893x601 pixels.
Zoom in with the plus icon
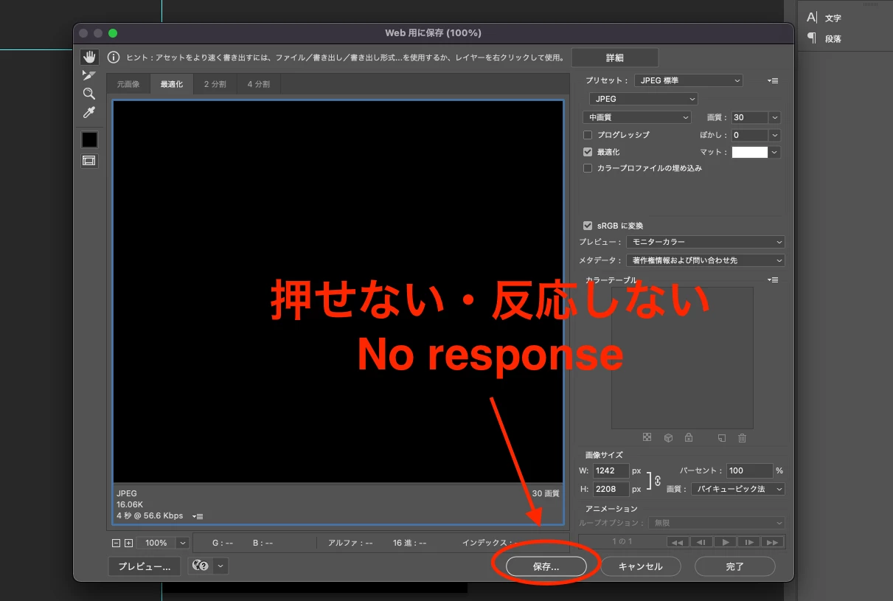pos(128,543)
